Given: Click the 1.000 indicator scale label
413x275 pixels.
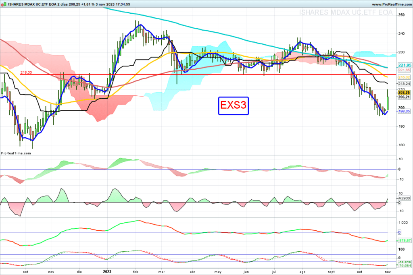Looking at the screenshot, I should 403,222.
